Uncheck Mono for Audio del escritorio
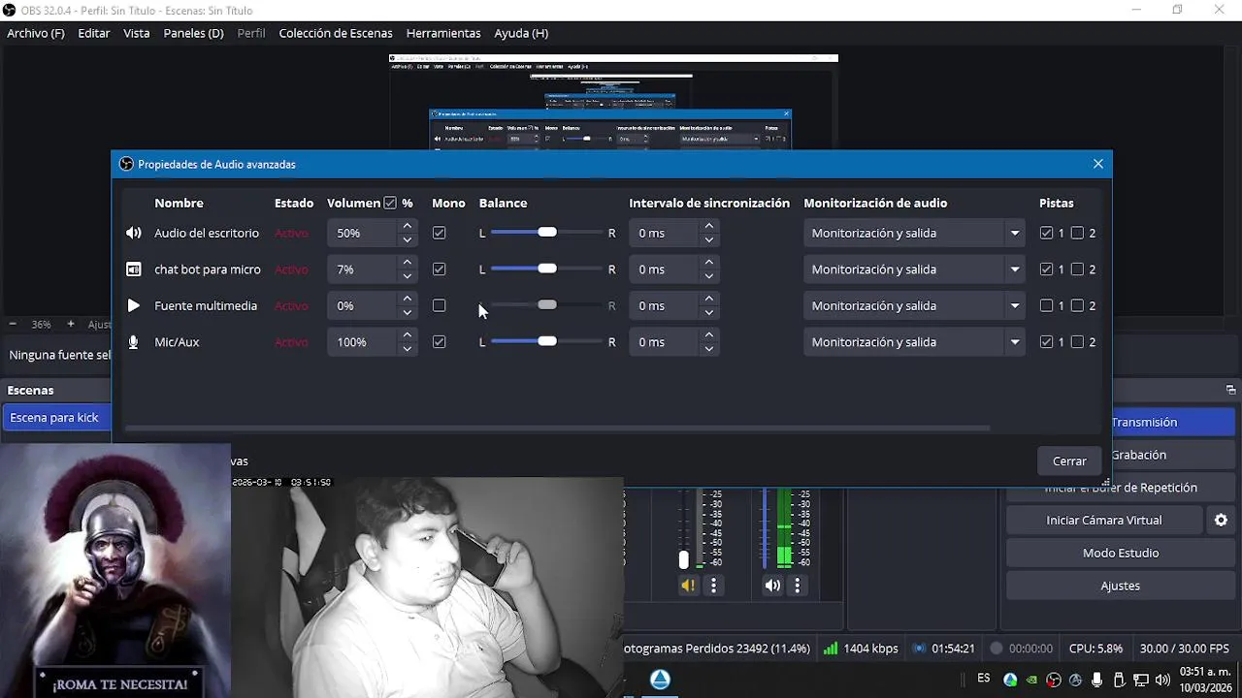 click(439, 233)
